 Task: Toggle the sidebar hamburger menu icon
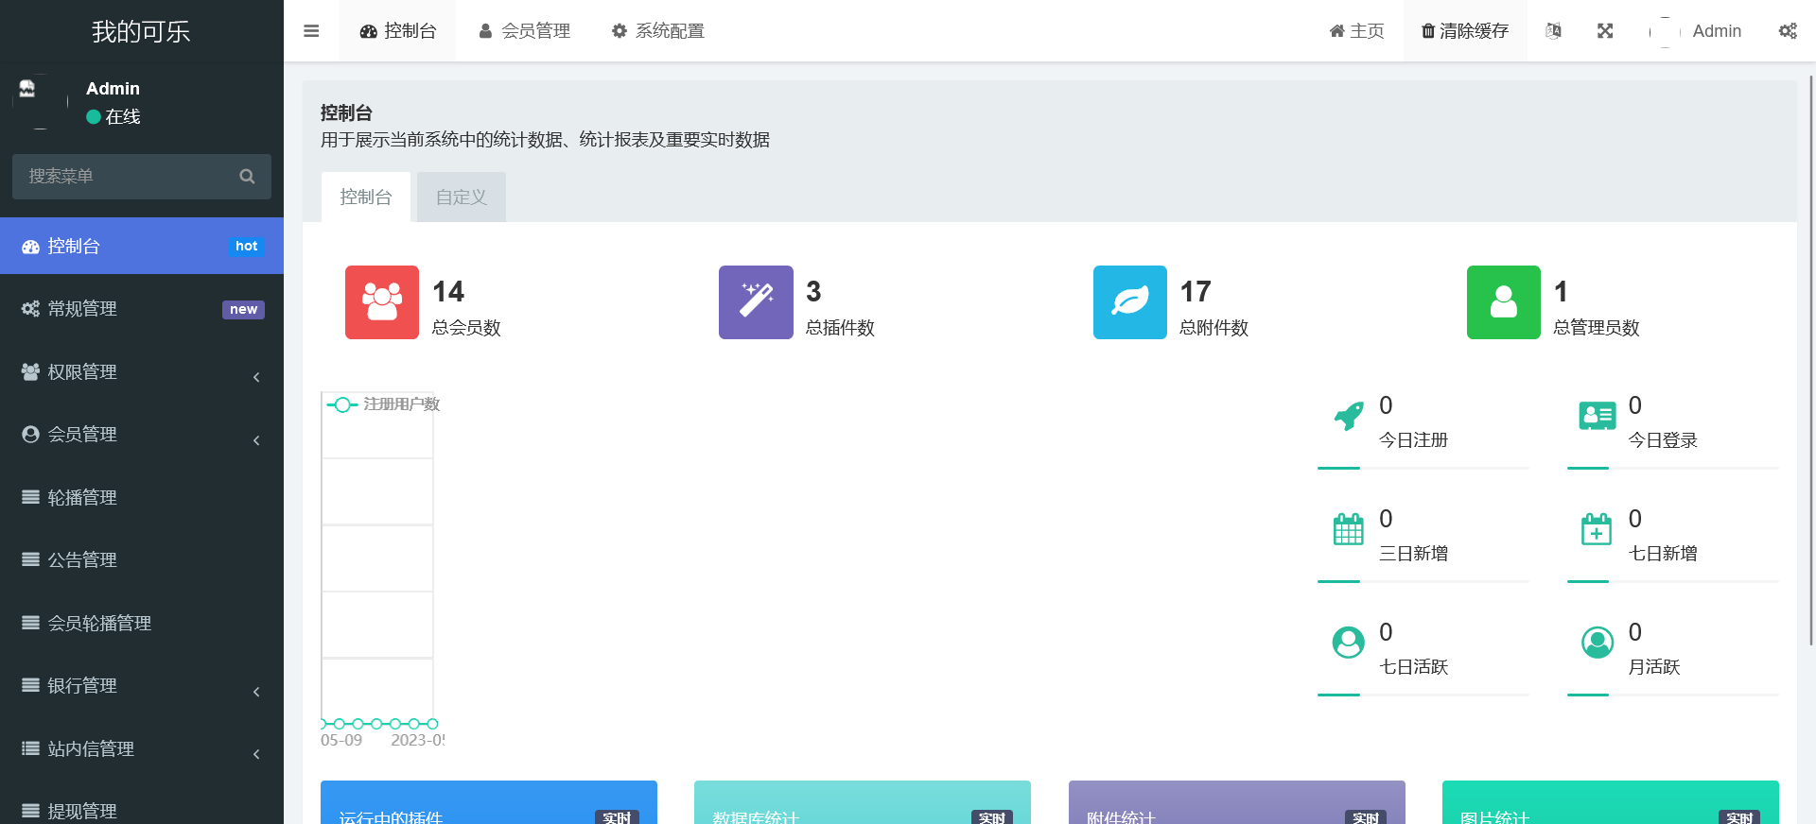(311, 31)
